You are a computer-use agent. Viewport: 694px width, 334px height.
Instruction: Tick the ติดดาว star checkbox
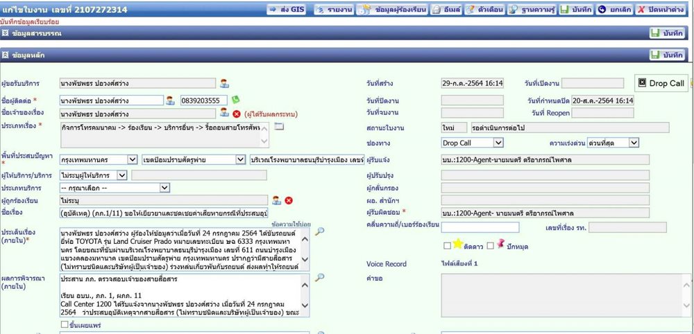(x=447, y=245)
